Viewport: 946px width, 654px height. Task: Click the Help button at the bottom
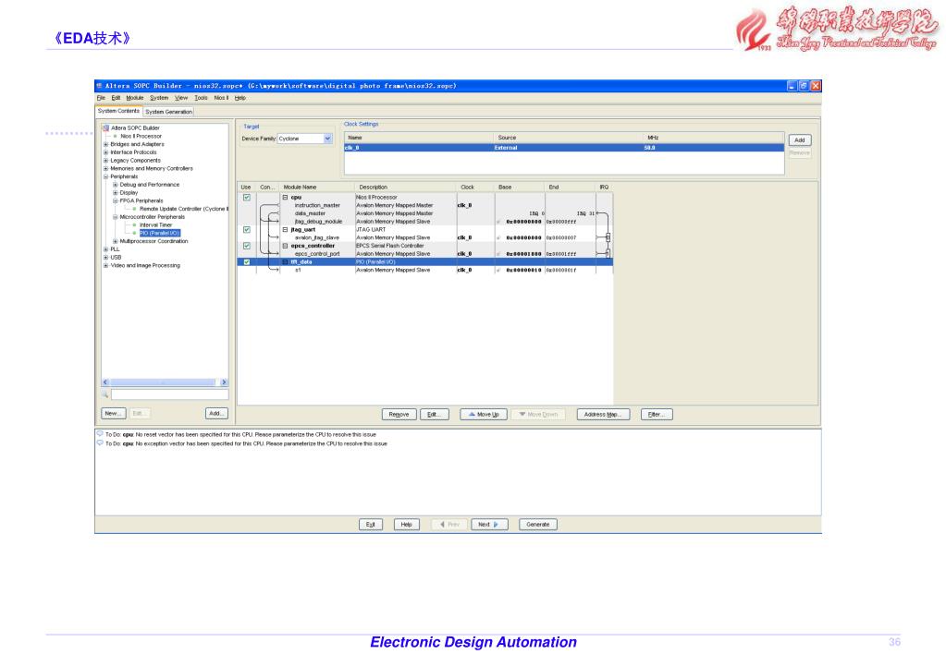coord(407,525)
